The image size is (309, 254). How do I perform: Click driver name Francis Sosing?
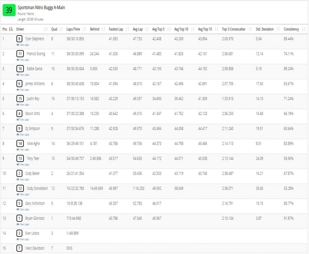(36, 54)
